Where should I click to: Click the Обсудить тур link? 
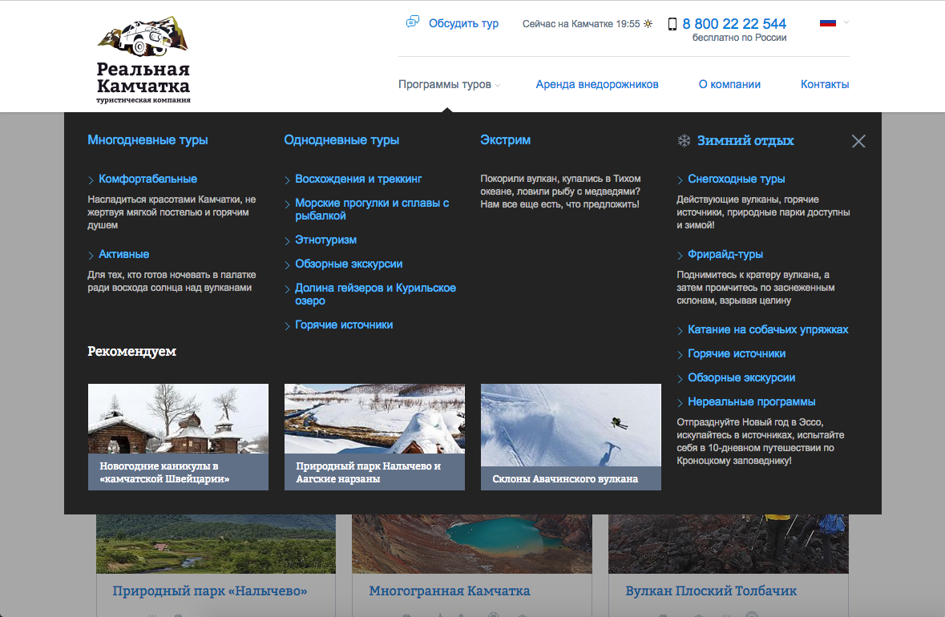tap(463, 23)
